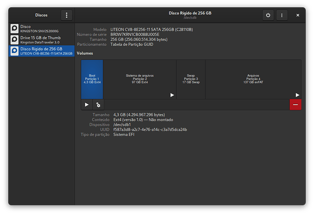Choose Disco Rígido de 256 GB in sidebar
314x214 pixels.
coord(41,51)
